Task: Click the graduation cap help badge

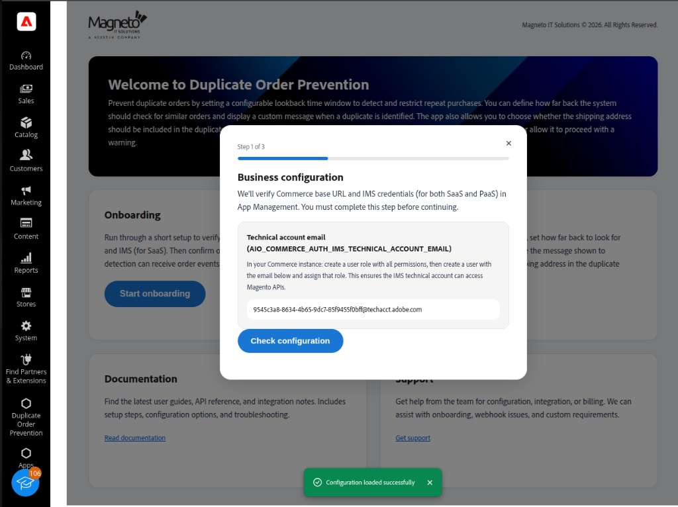Action: [26, 483]
